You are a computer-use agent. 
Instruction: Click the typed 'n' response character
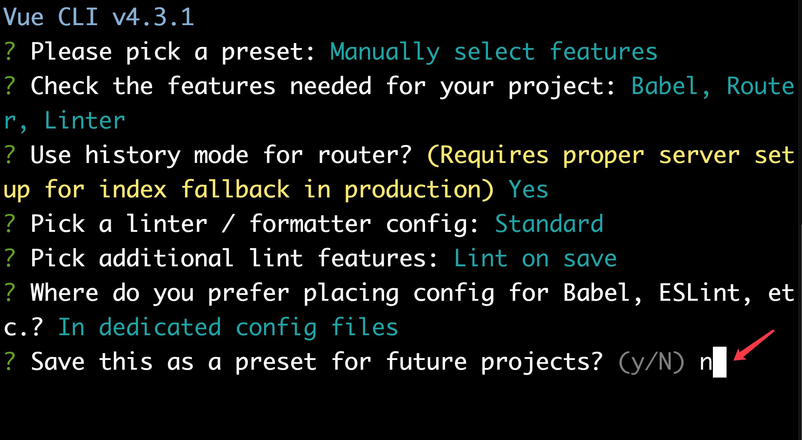706,362
